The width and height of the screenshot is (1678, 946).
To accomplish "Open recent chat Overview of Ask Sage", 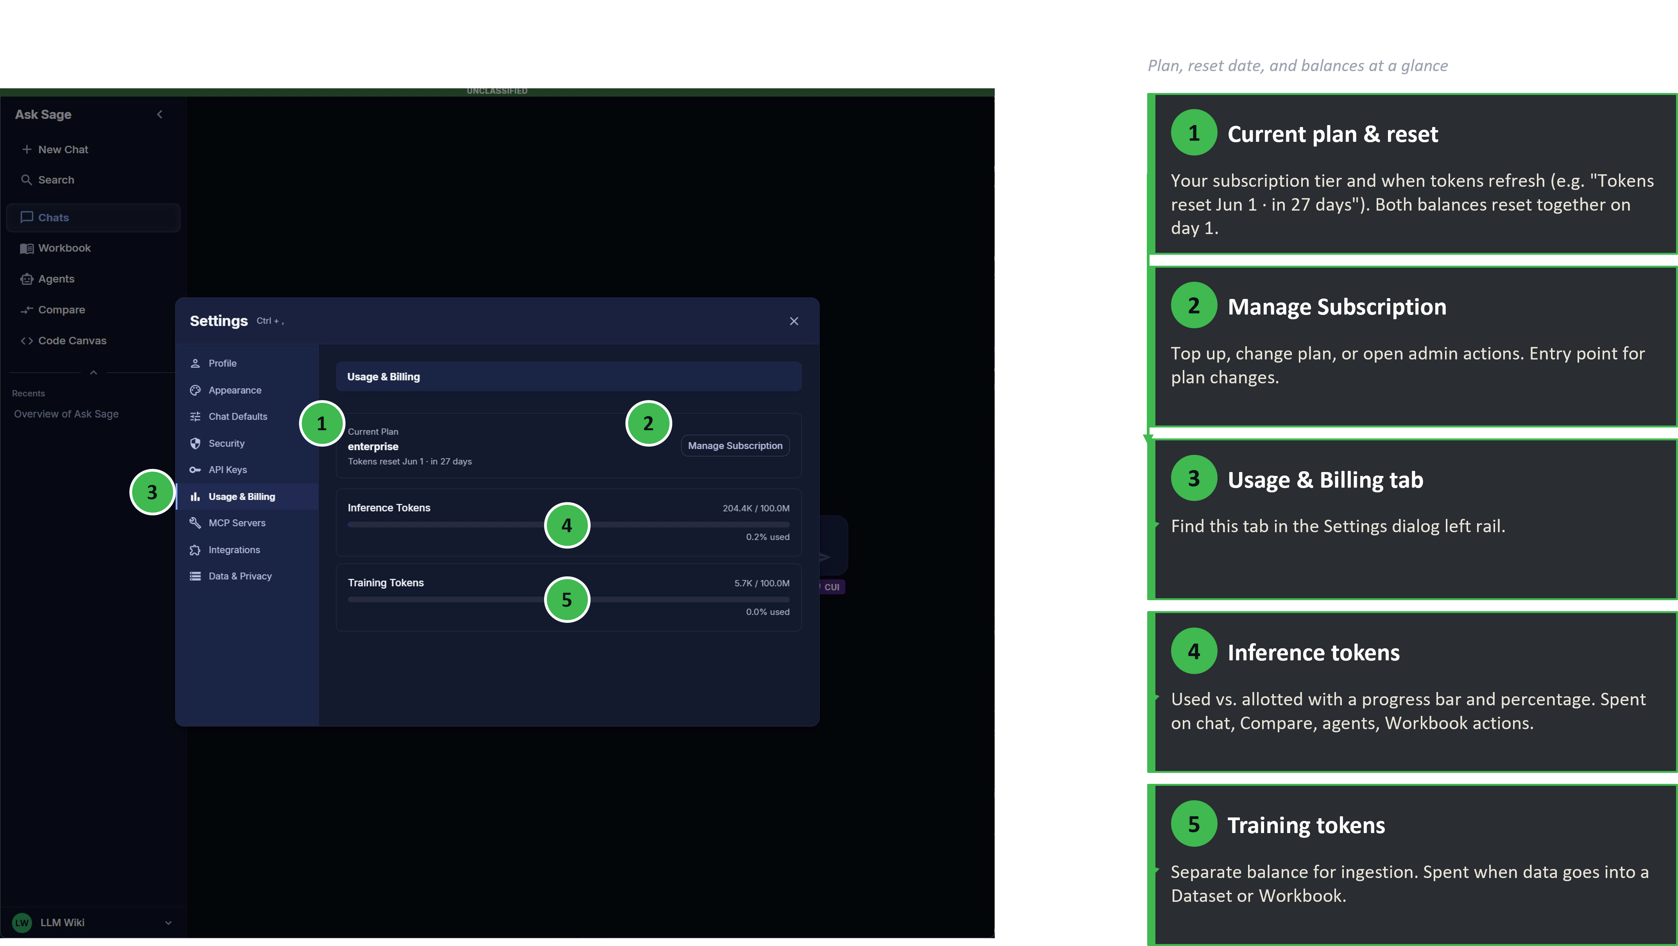I will coord(66,414).
